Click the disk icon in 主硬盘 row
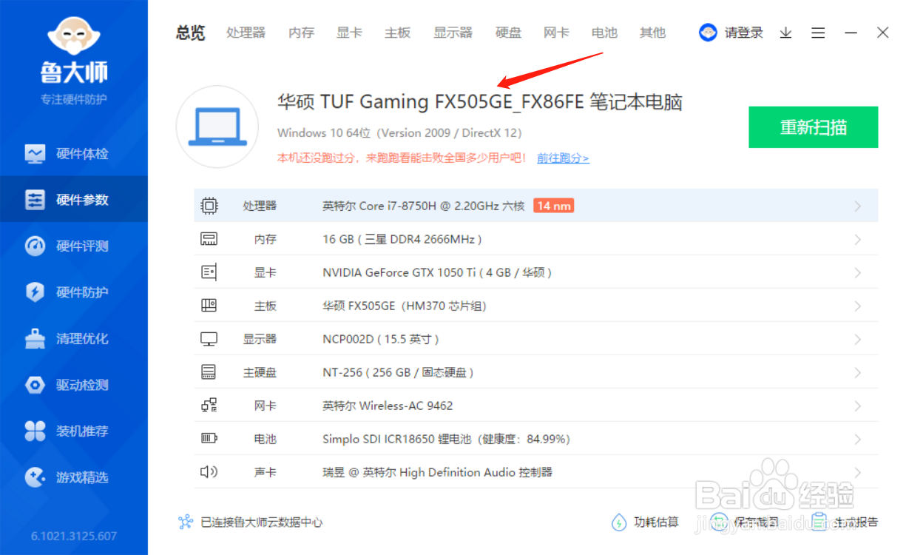The height and width of the screenshot is (555, 906). click(209, 372)
